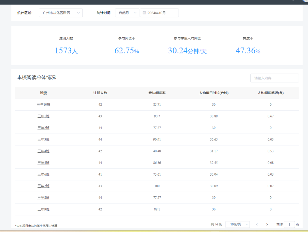Open the 统计区域 region dropdown
The width and height of the screenshot is (308, 232).
[61, 13]
